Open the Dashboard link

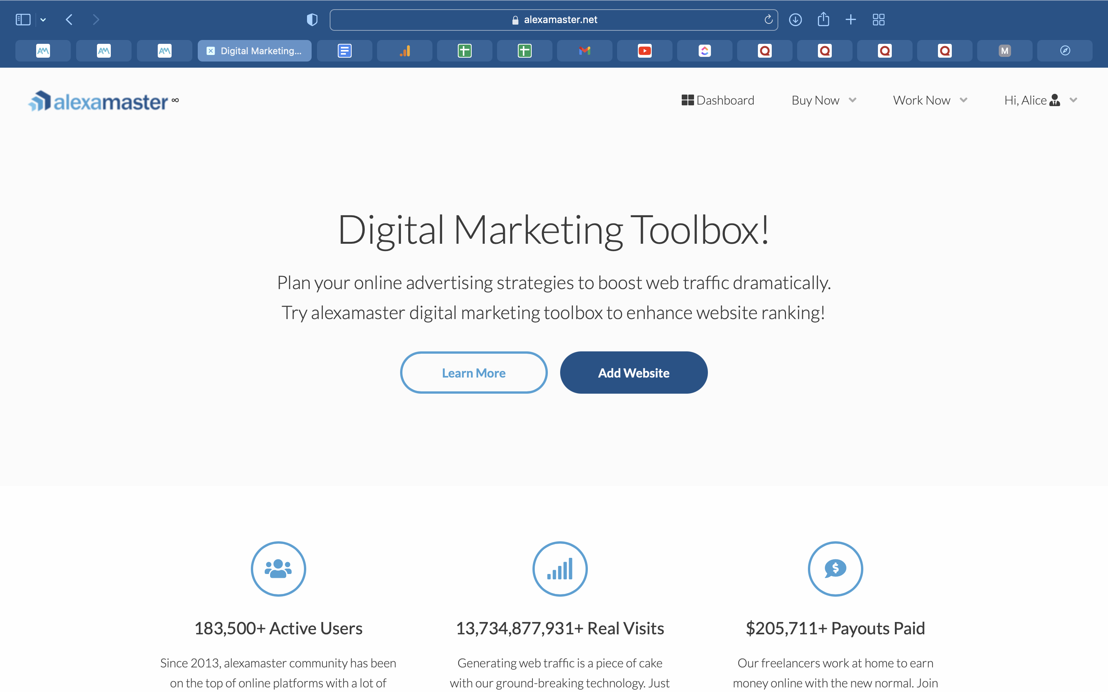tap(718, 100)
